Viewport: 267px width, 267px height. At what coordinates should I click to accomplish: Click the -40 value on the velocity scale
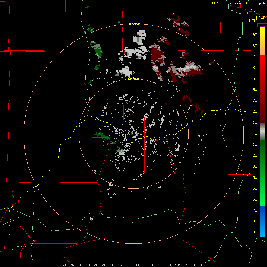(254, 177)
